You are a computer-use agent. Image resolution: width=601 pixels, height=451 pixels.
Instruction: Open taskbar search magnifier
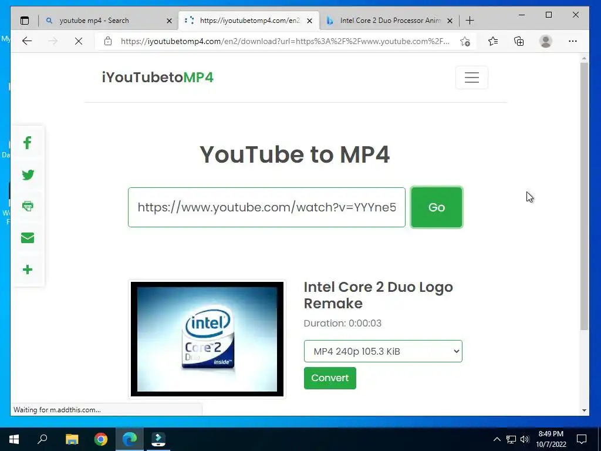tap(42, 439)
